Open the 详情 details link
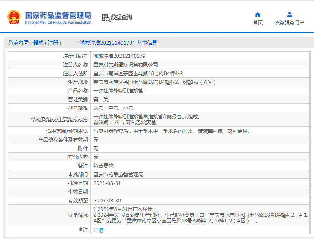314x239 pixels. pyautogui.click(x=98, y=230)
